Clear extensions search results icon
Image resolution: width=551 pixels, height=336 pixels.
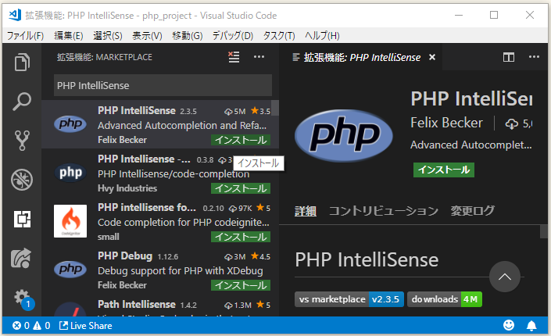pyautogui.click(x=234, y=57)
